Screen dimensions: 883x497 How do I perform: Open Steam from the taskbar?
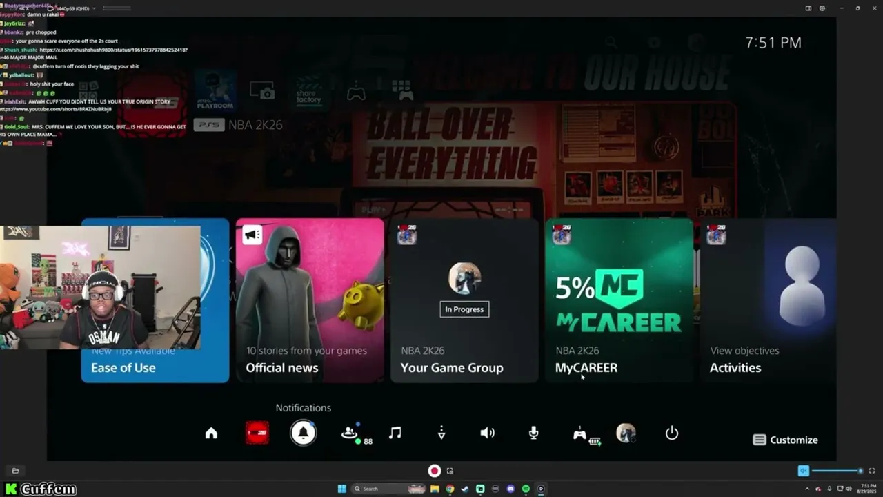click(465, 489)
